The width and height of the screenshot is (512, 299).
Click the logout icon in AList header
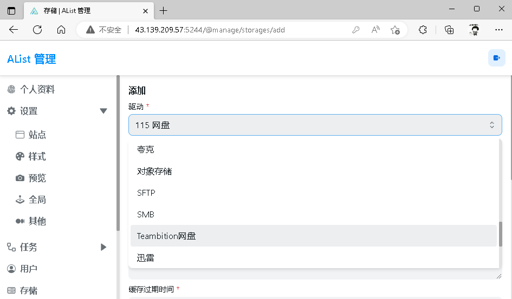[x=496, y=58]
